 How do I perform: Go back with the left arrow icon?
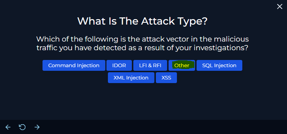tap(8, 127)
